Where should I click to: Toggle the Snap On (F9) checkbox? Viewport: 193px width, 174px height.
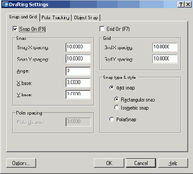(x=15, y=29)
